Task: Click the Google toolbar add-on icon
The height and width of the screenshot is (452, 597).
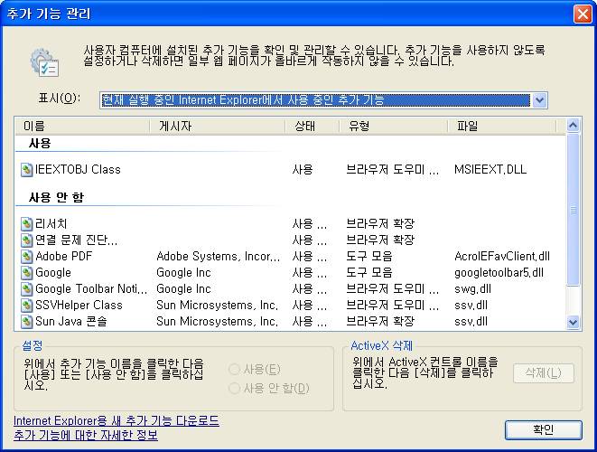Action: (26, 273)
